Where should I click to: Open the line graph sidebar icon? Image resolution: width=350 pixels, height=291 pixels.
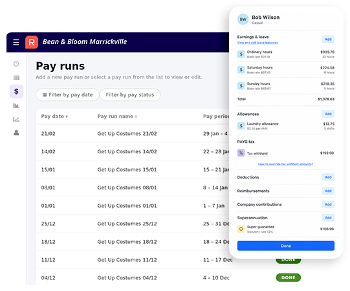[16, 119]
